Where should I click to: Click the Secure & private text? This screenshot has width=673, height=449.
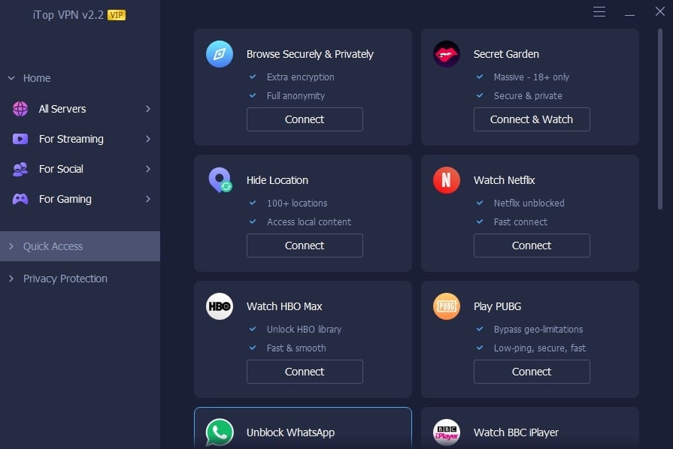pos(528,96)
